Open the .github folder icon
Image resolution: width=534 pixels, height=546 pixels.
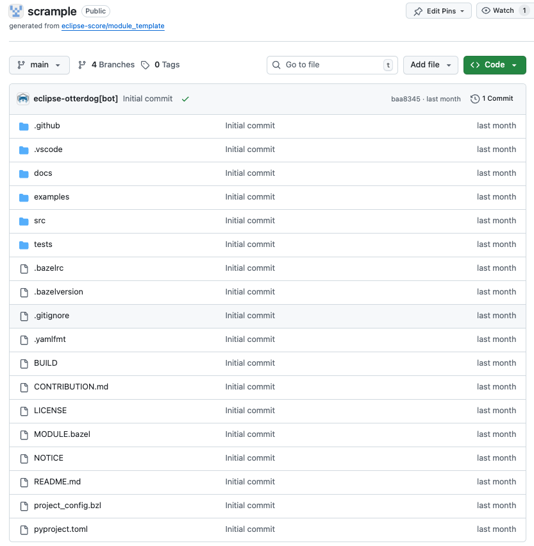23,125
